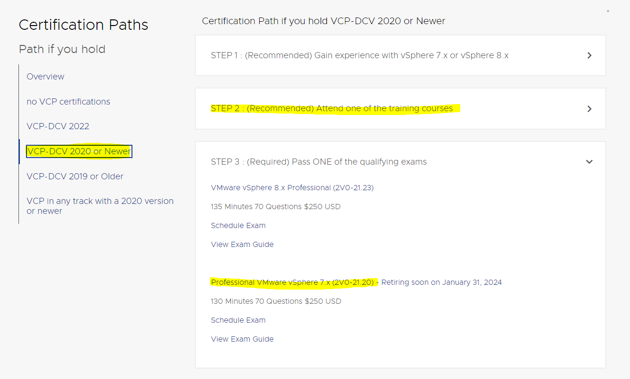
Task: Open the Professional VMware vSphere 7.x (2V0-21.20) link
Action: click(x=293, y=282)
